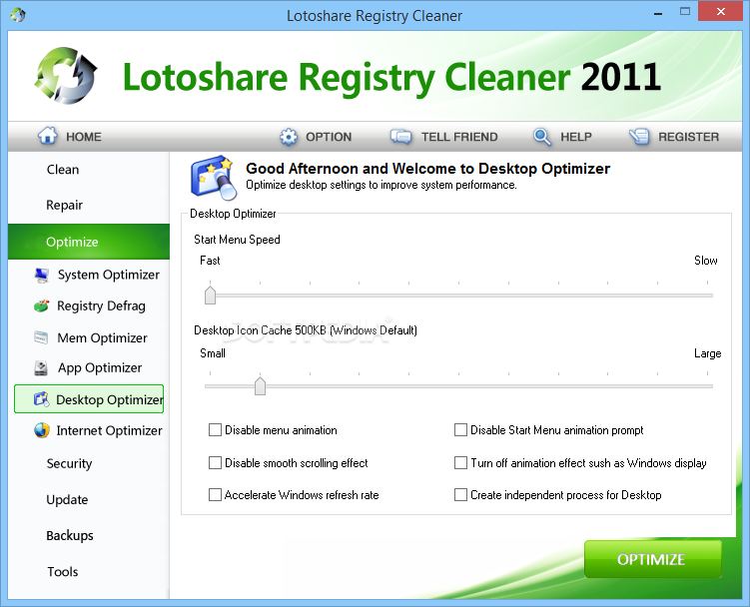The height and width of the screenshot is (607, 750).
Task: Minimize the Lotoshare Registry Cleaner window
Action: point(658,13)
